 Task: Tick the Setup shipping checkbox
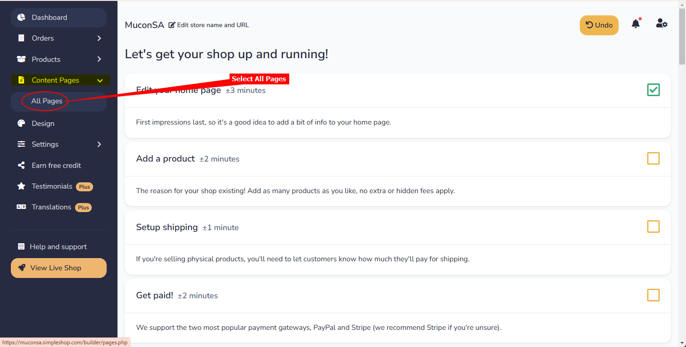[x=653, y=227]
